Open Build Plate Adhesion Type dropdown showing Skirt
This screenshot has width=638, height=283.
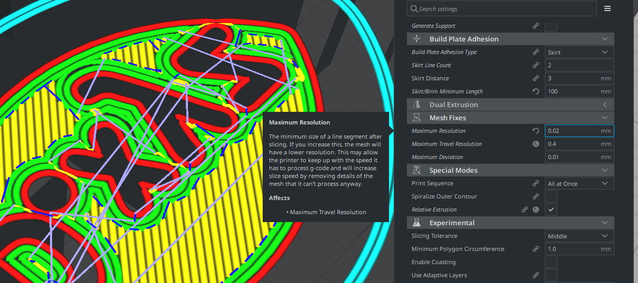pyautogui.click(x=579, y=52)
